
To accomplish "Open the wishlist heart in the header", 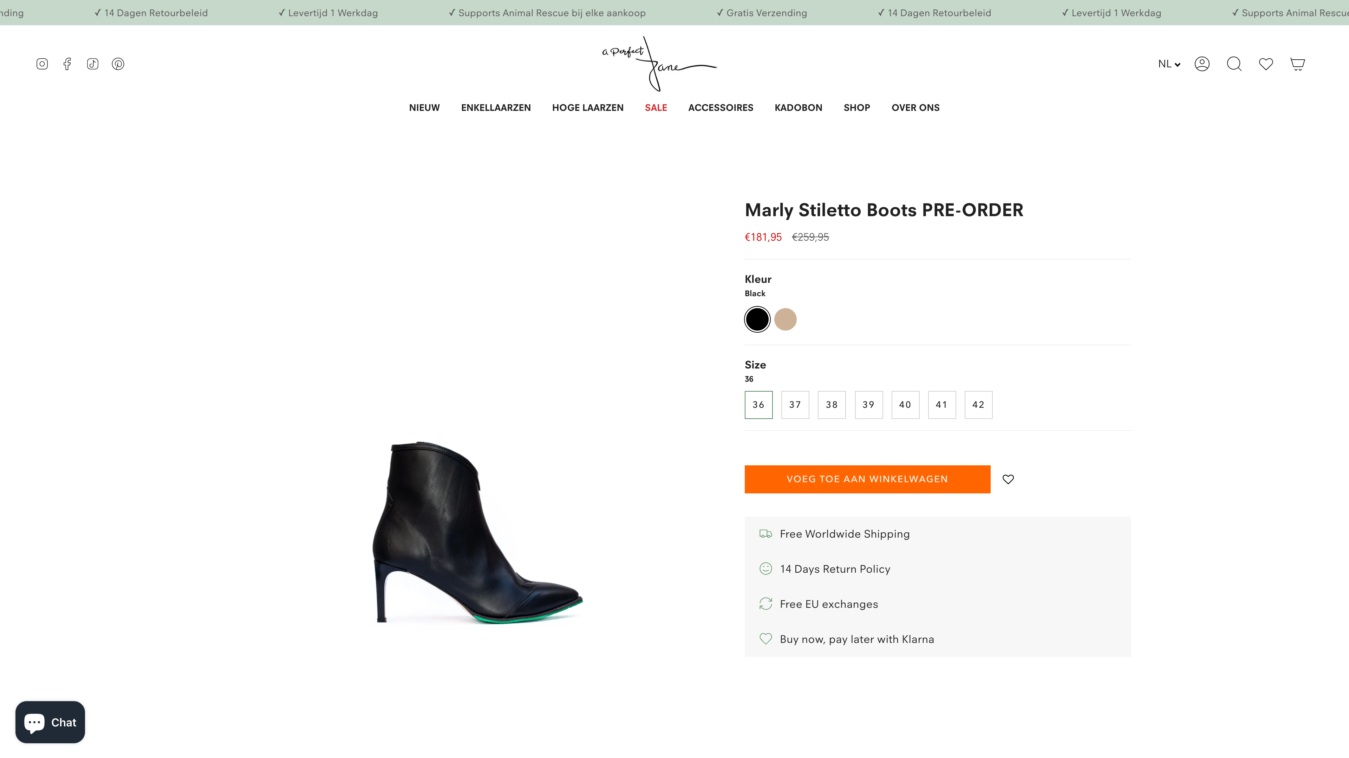I will pyautogui.click(x=1266, y=64).
